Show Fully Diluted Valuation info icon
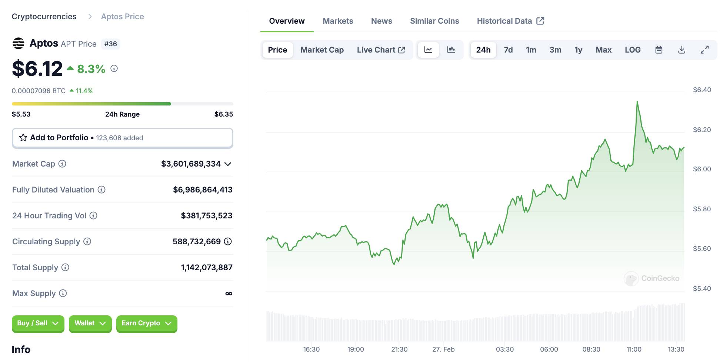This screenshot has width=723, height=362. [101, 190]
